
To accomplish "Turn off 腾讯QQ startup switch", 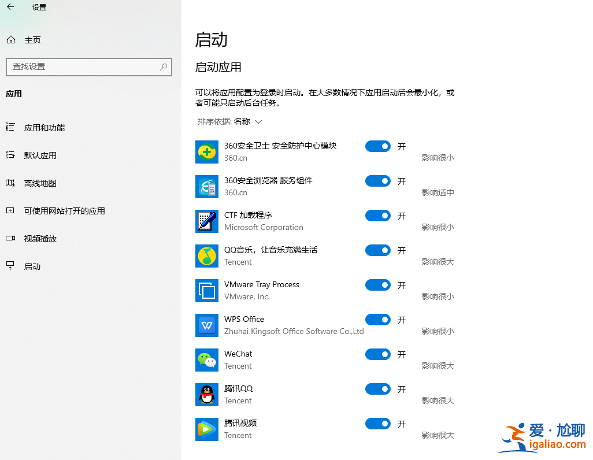I will click(x=377, y=389).
